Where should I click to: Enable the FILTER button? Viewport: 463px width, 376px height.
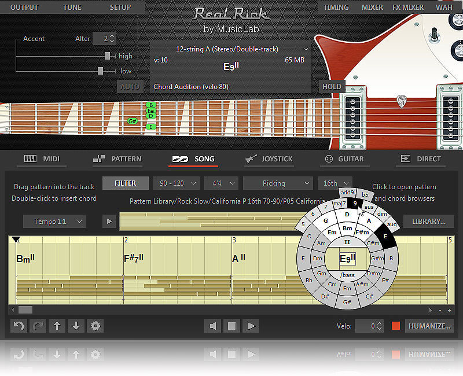(125, 183)
